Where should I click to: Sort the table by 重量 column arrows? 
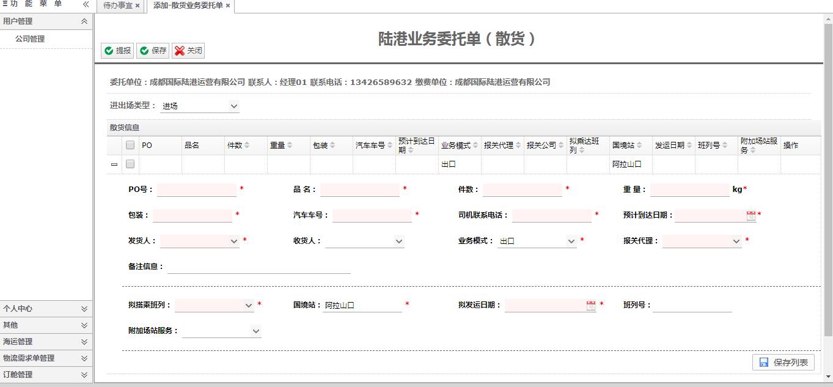pos(290,146)
